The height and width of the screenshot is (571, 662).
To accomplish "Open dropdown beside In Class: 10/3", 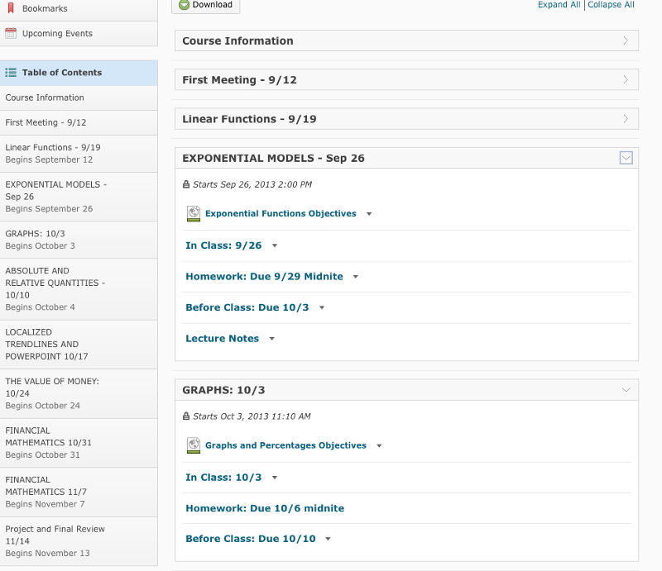I will click(274, 478).
